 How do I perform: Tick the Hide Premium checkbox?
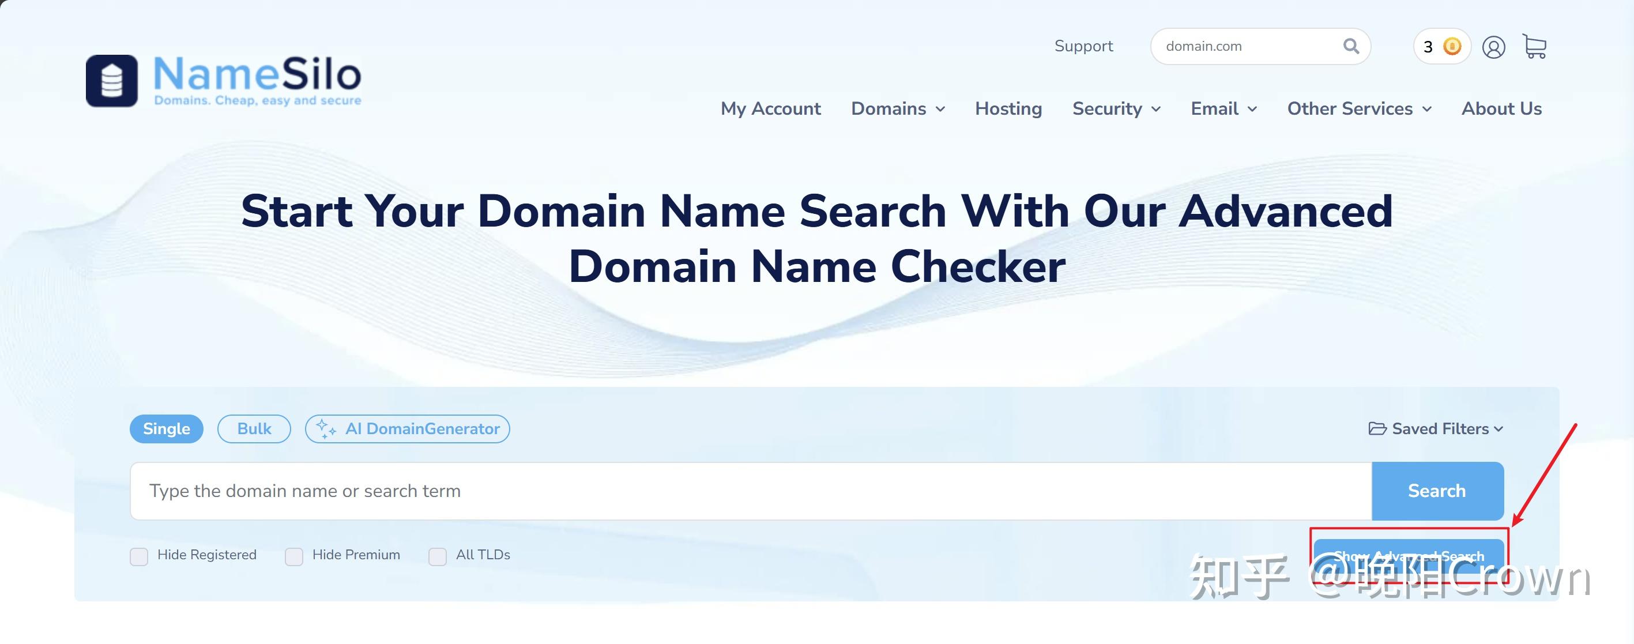click(293, 556)
